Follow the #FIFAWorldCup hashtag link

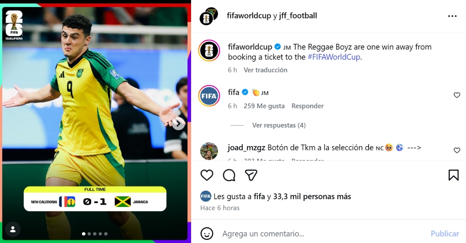click(334, 57)
